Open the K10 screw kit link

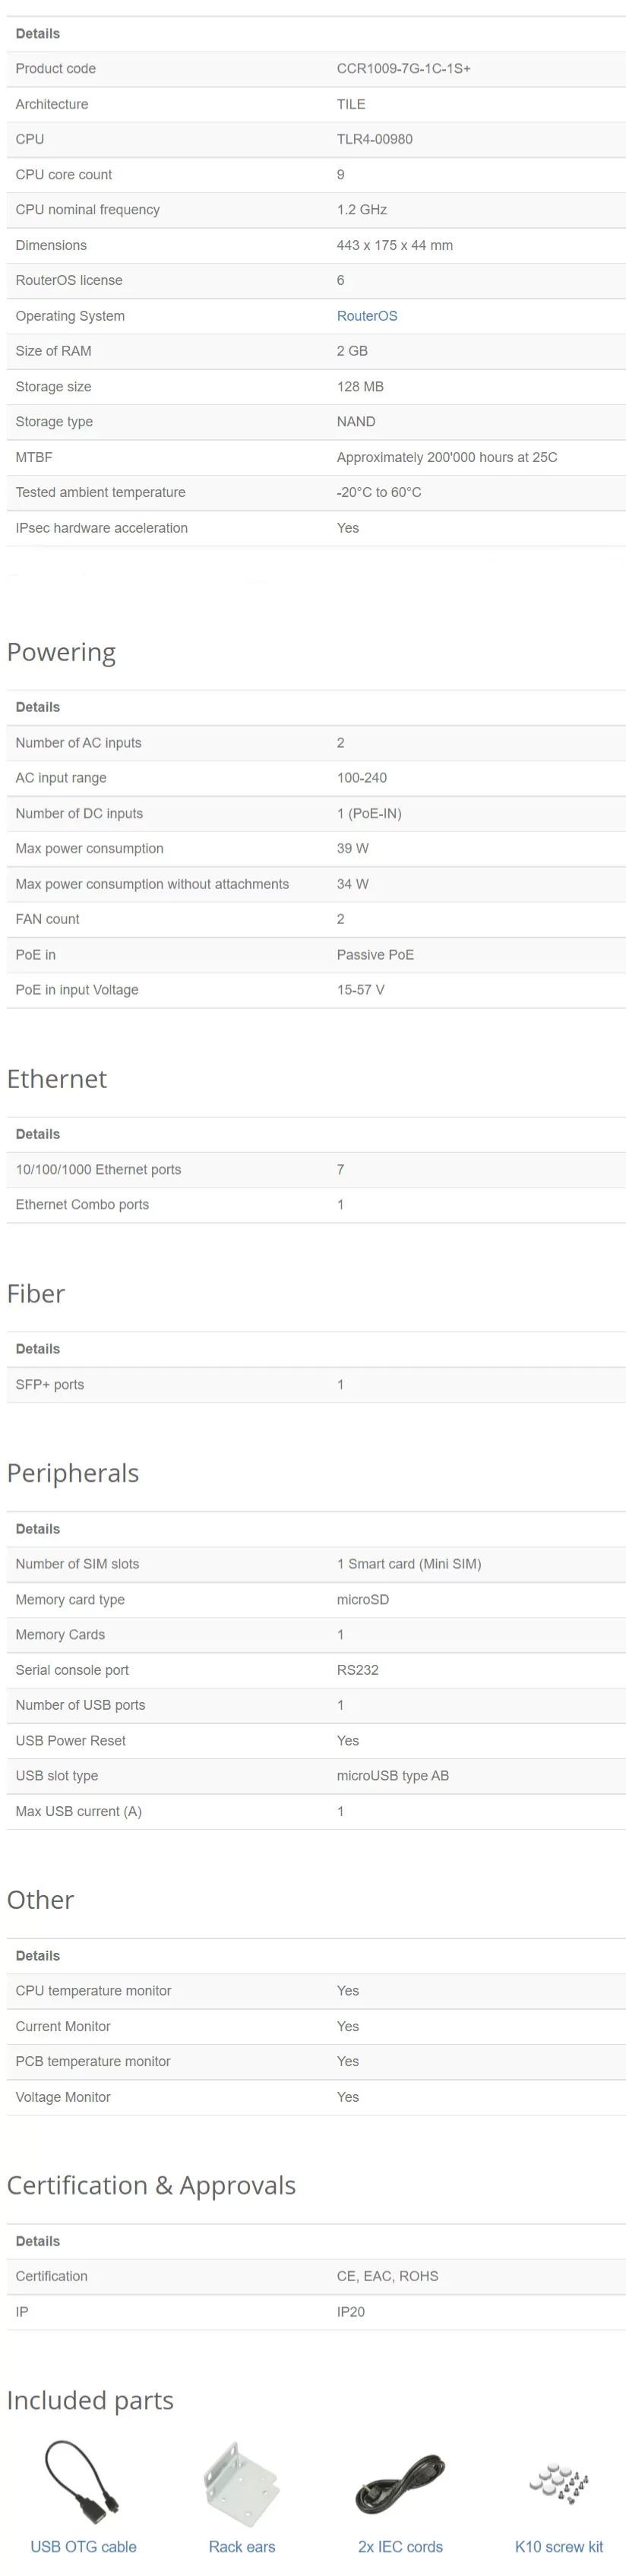click(x=558, y=2547)
